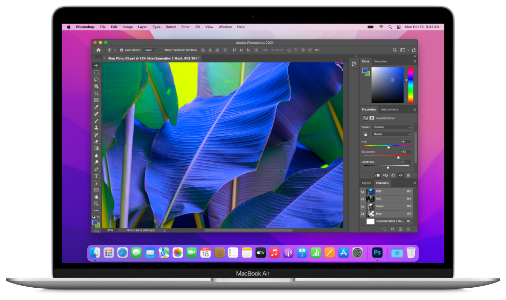
Task: Select the Hand tool
Action: (x=96, y=196)
